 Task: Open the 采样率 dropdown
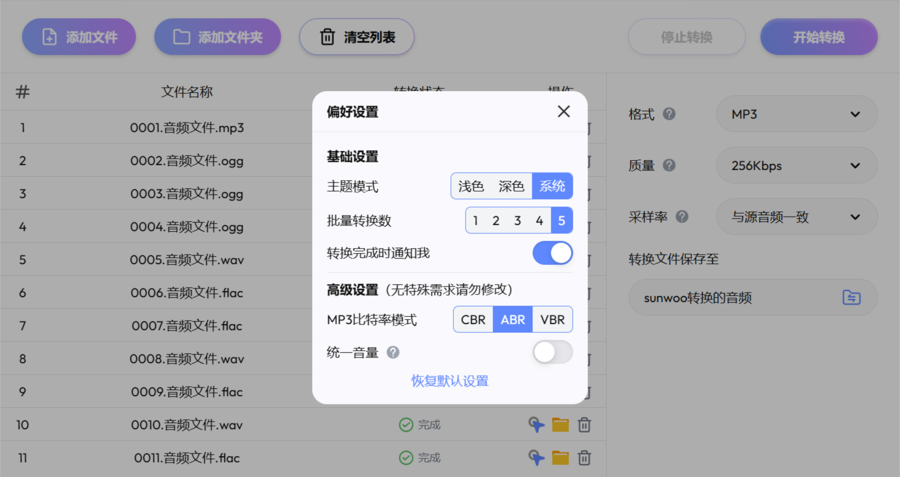797,216
